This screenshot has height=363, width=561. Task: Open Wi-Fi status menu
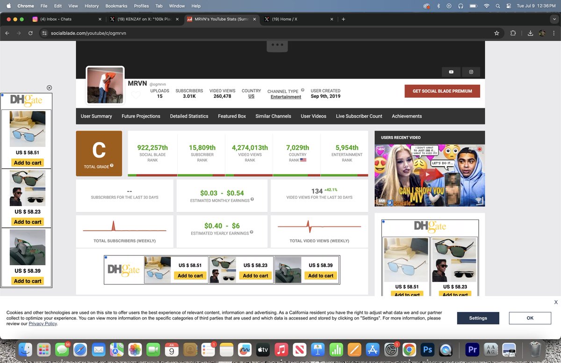coord(486,6)
